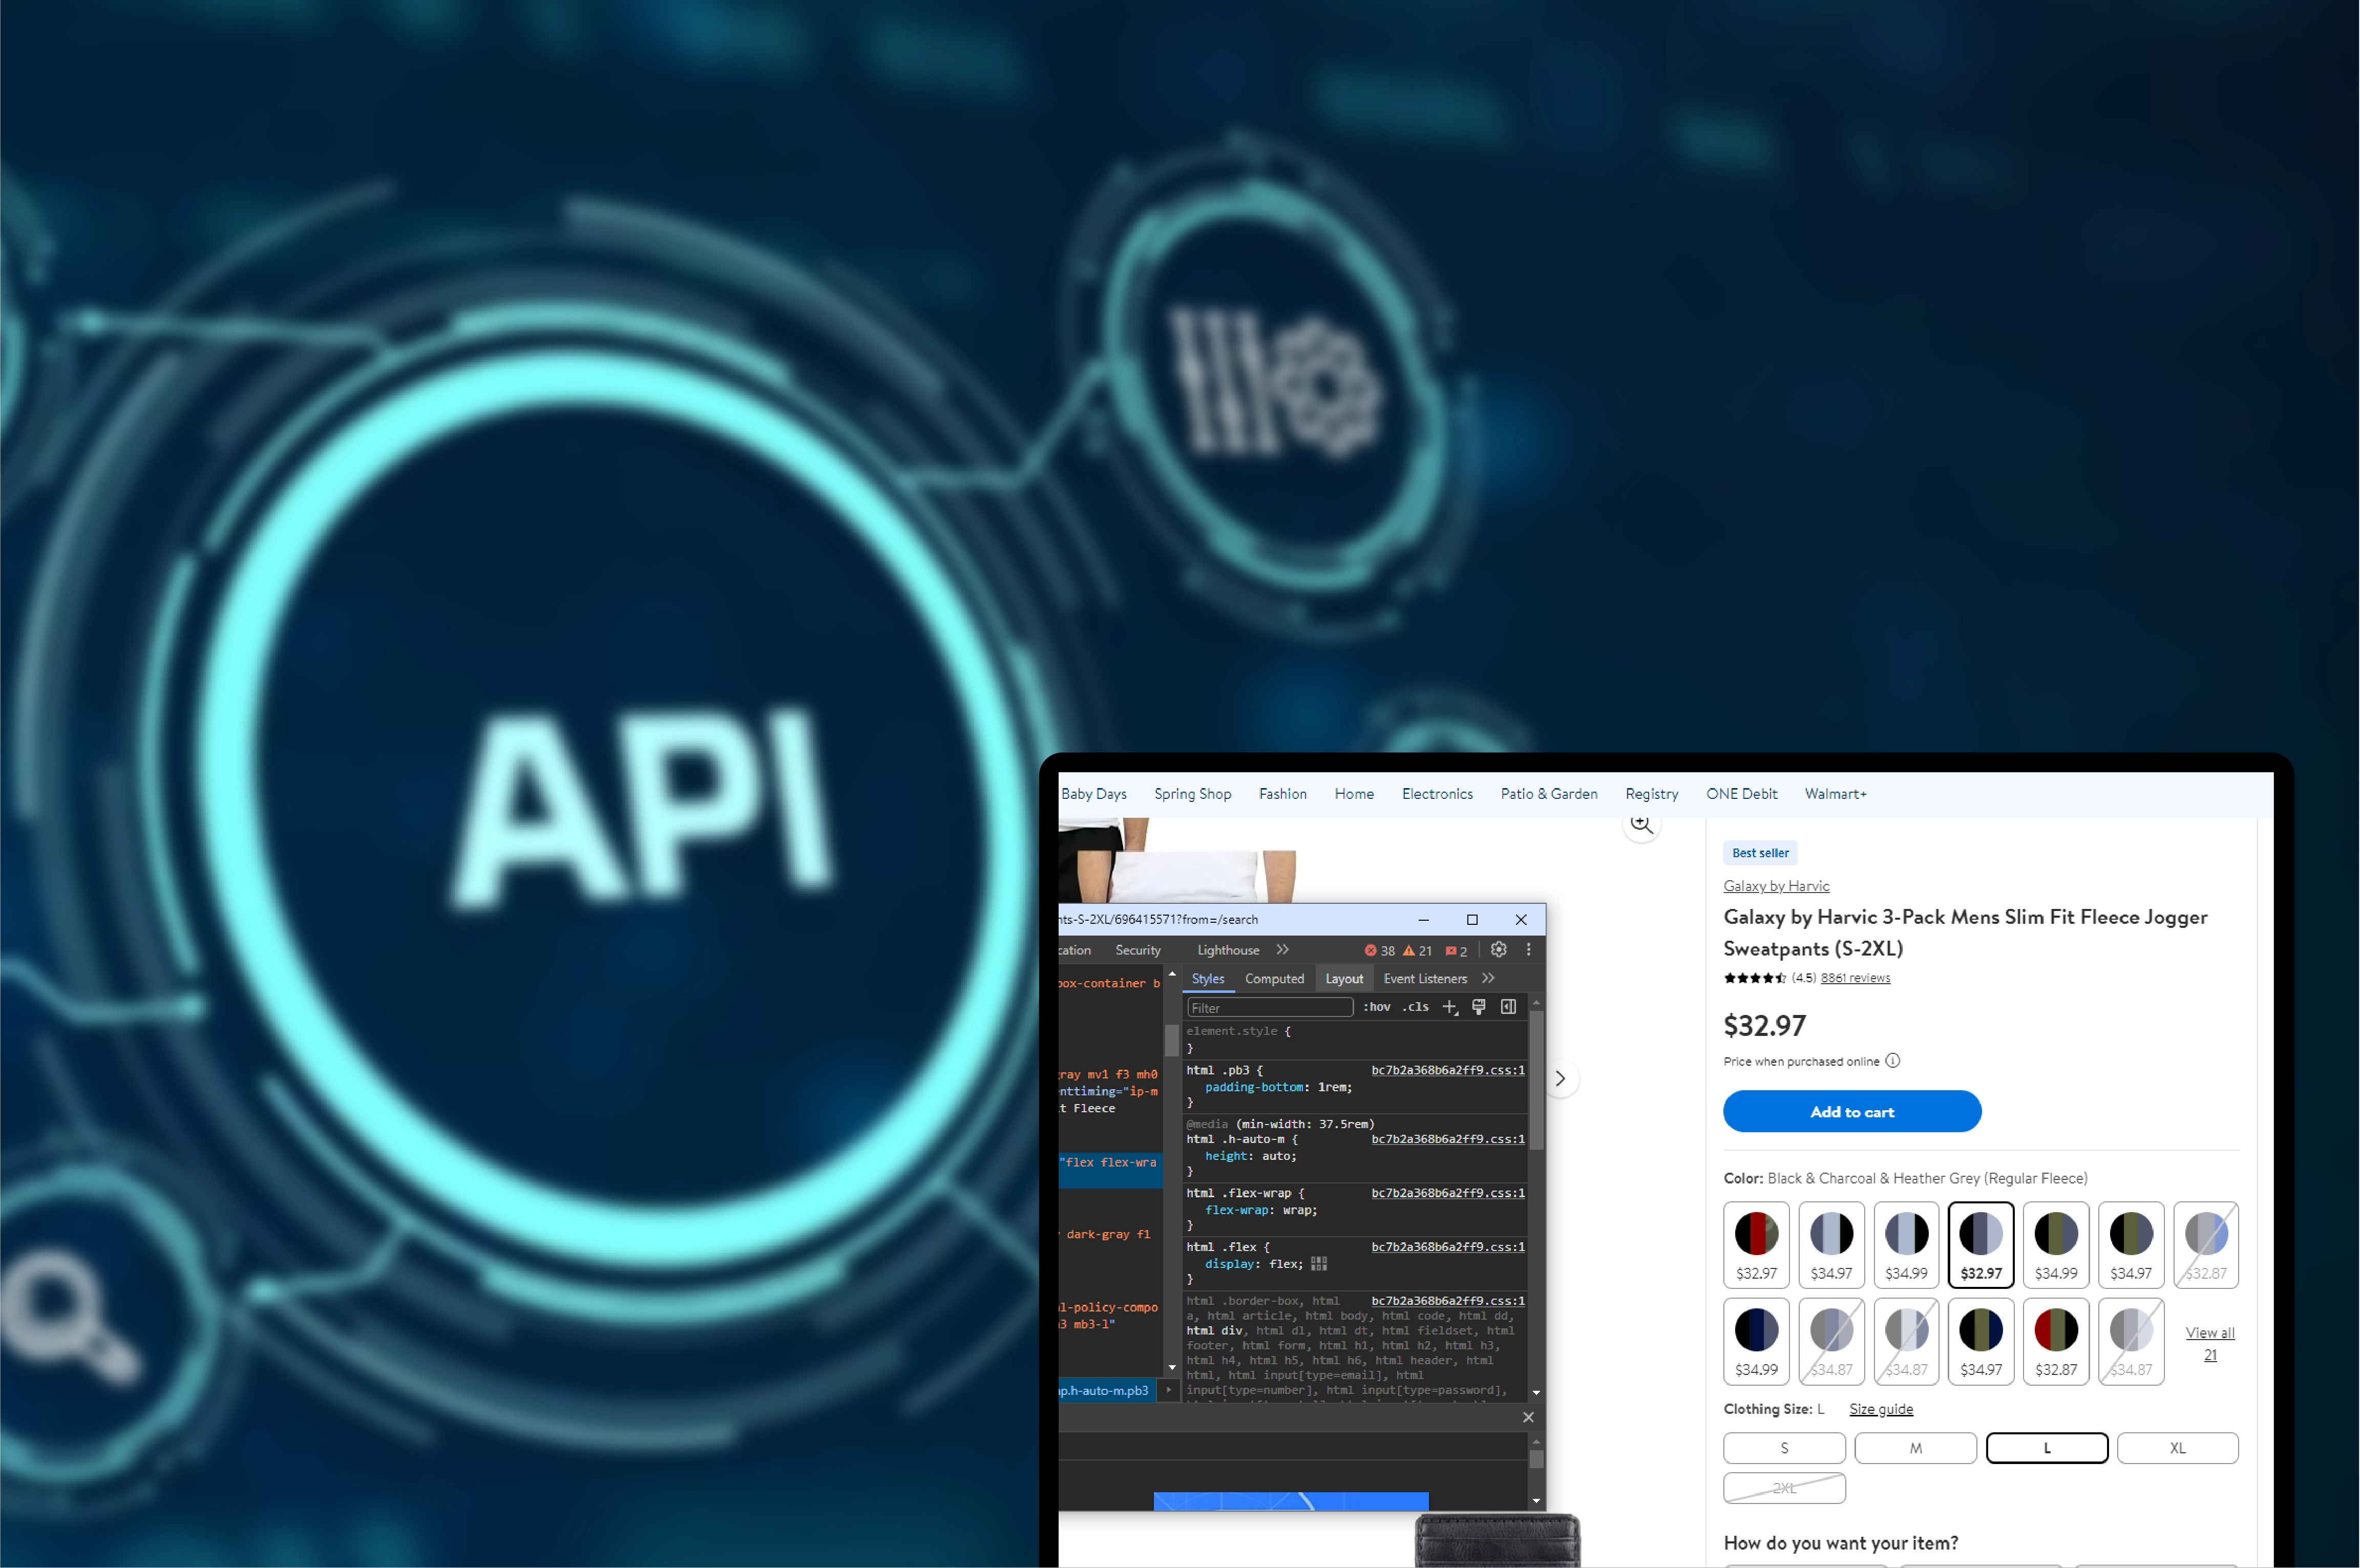Screen dimensions: 2360x1568
Task: Toggle the :hov element state panel
Action: click(x=1377, y=1007)
